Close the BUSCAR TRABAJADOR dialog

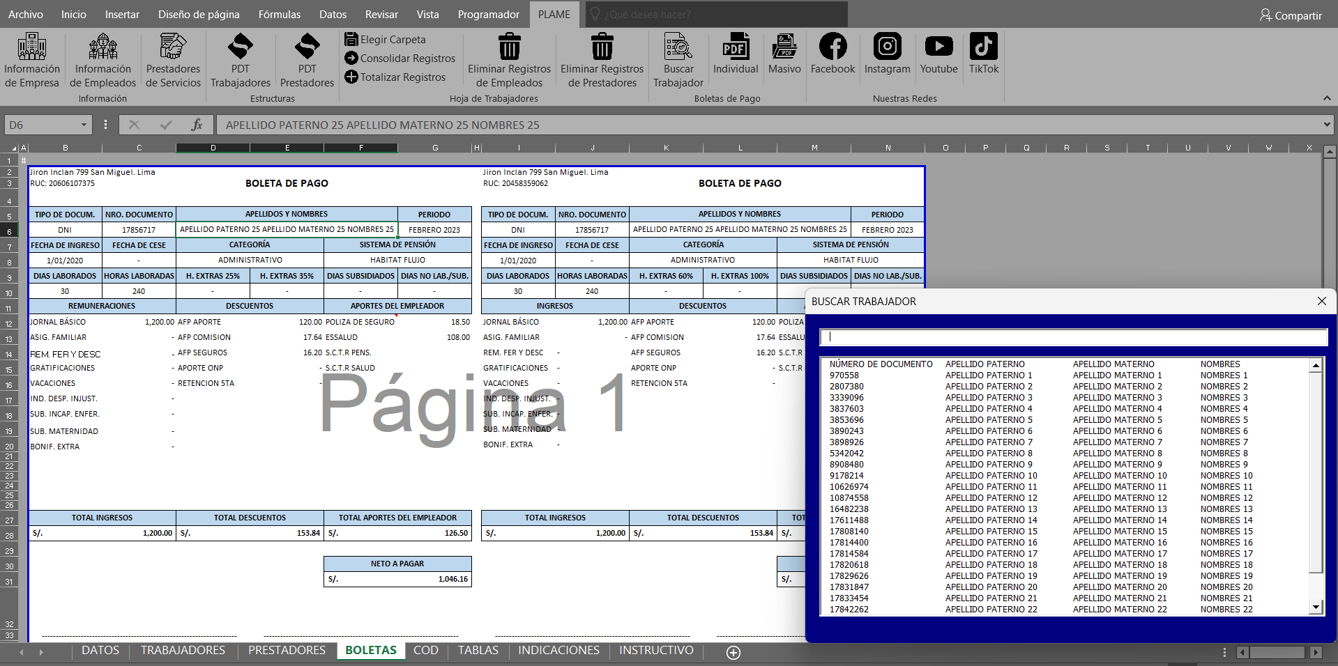click(x=1321, y=301)
